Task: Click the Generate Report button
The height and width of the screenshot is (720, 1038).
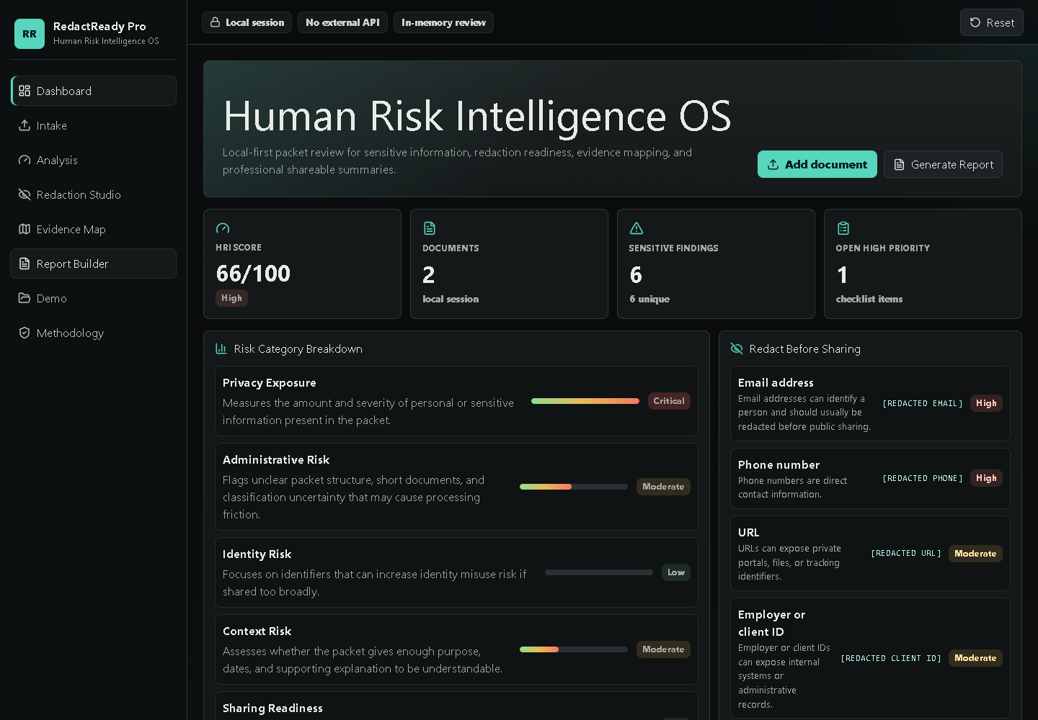Action: coord(943,164)
